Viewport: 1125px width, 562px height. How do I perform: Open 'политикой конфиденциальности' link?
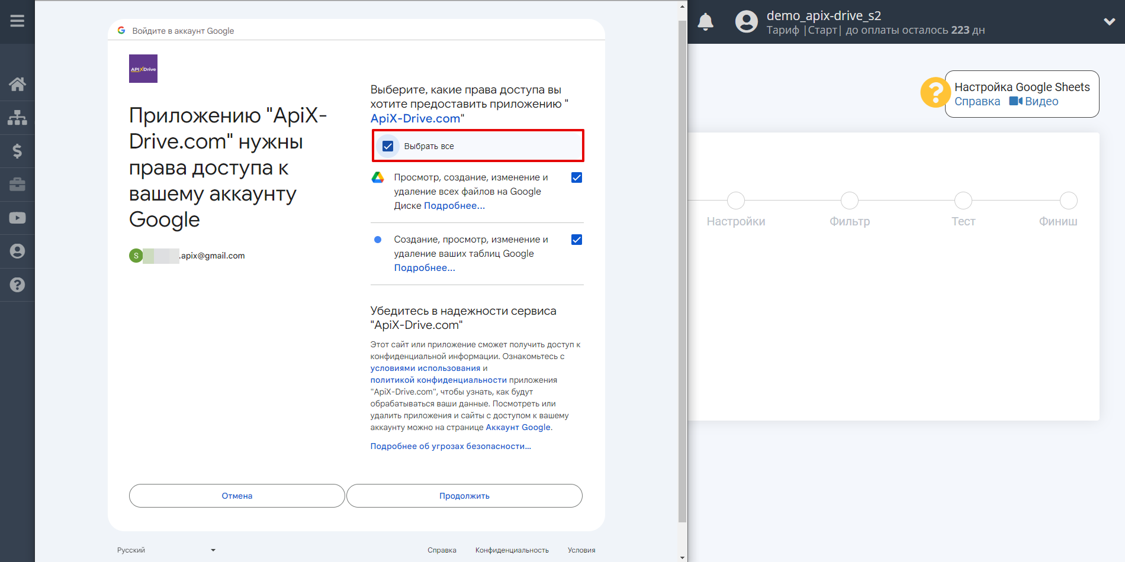coord(439,380)
